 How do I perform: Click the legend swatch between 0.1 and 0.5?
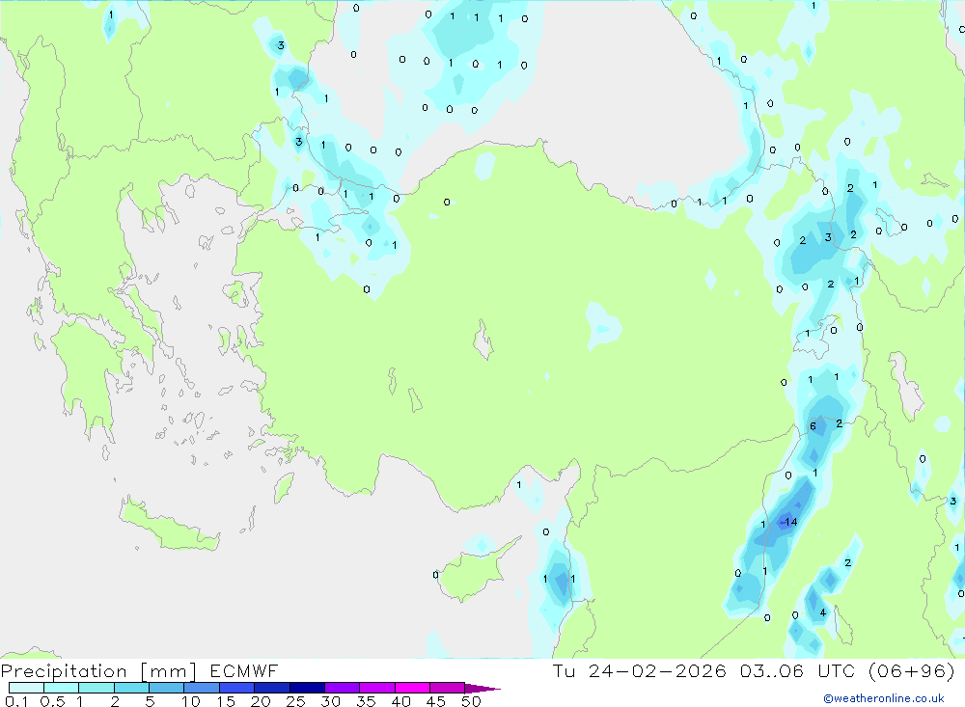pos(26,688)
